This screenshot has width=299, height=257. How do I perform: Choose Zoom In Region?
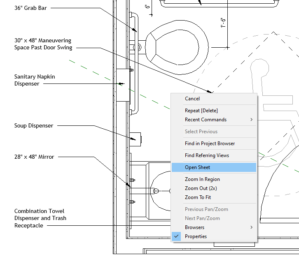[x=202, y=179]
